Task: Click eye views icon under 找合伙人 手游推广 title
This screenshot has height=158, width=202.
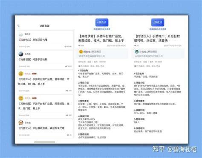Action: pos(135,45)
